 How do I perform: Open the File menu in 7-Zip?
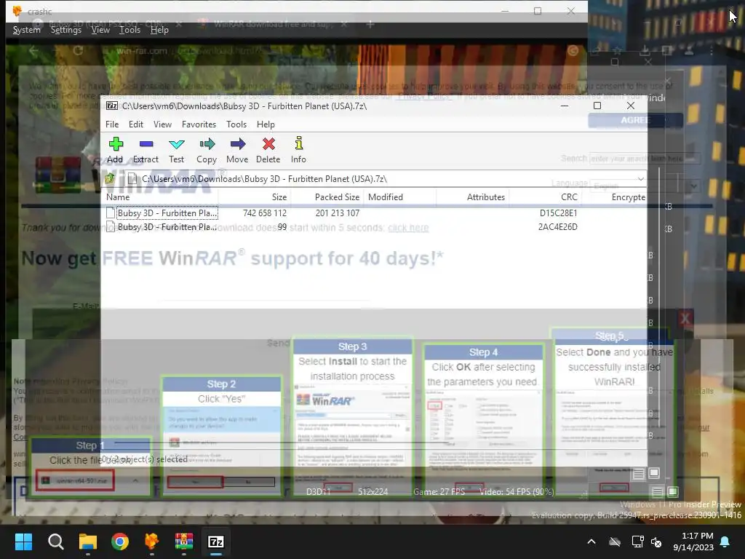pyautogui.click(x=112, y=124)
